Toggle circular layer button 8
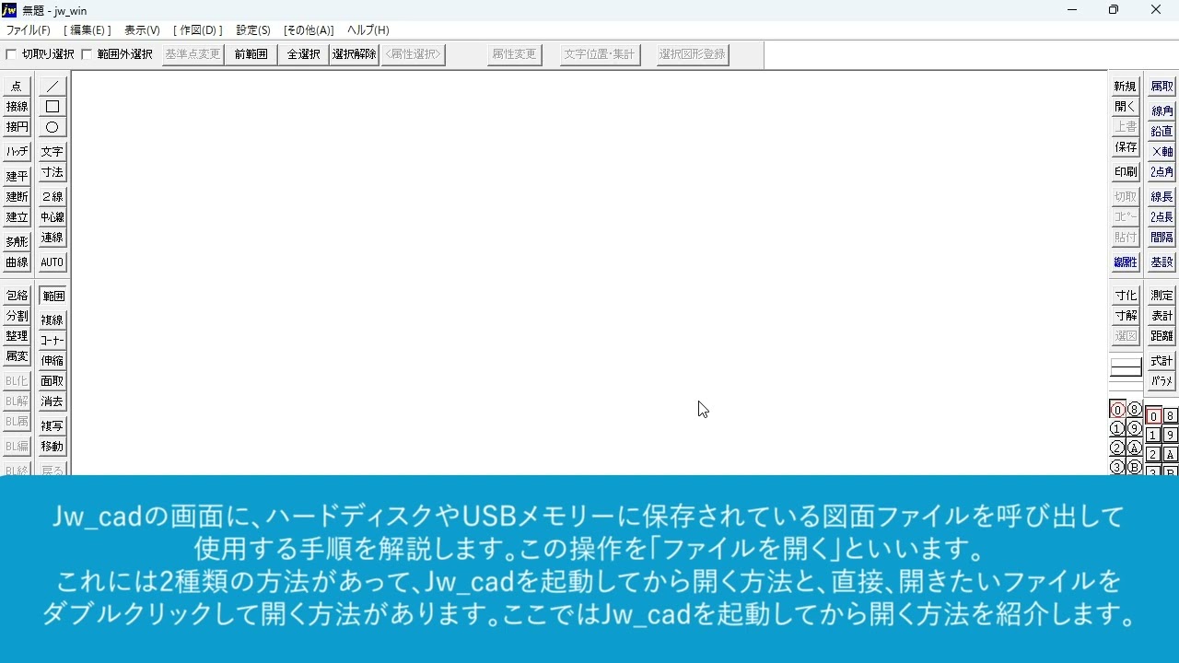Image resolution: width=1179 pixels, height=663 pixels. click(x=1135, y=410)
